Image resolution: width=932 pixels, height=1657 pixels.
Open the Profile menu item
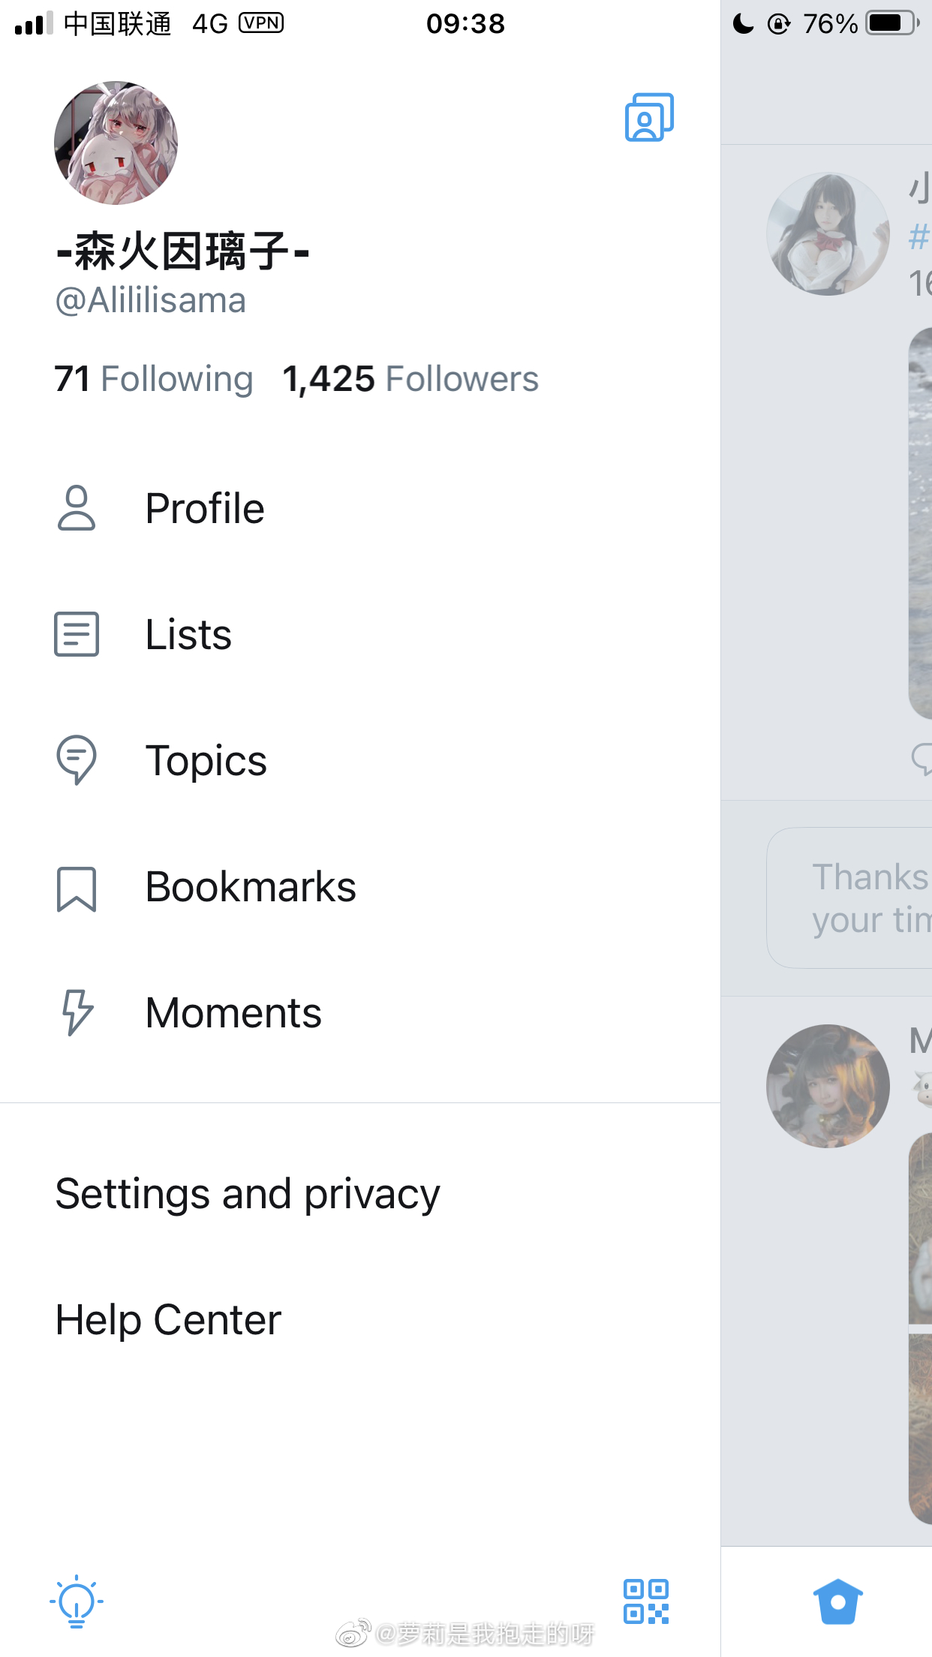(360, 508)
